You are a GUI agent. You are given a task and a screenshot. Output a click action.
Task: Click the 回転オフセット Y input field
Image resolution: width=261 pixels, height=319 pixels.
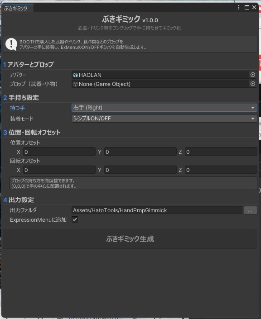[140, 170]
